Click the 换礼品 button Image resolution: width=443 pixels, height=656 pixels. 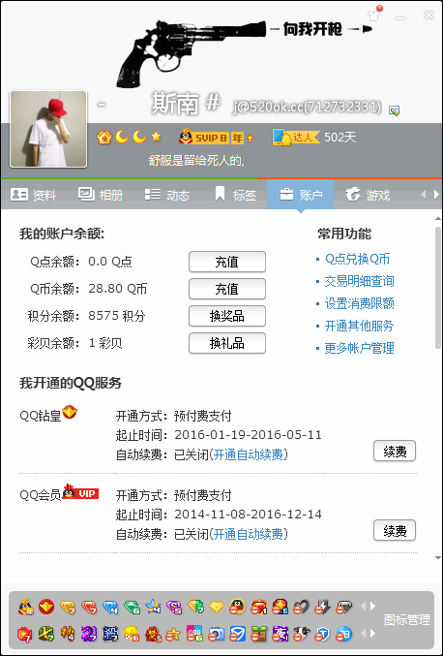pos(227,343)
